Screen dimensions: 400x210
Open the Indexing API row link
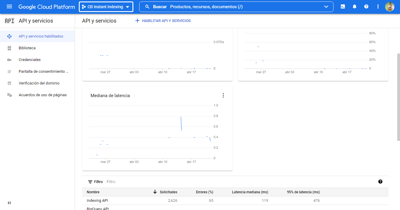pyautogui.click(x=97, y=201)
